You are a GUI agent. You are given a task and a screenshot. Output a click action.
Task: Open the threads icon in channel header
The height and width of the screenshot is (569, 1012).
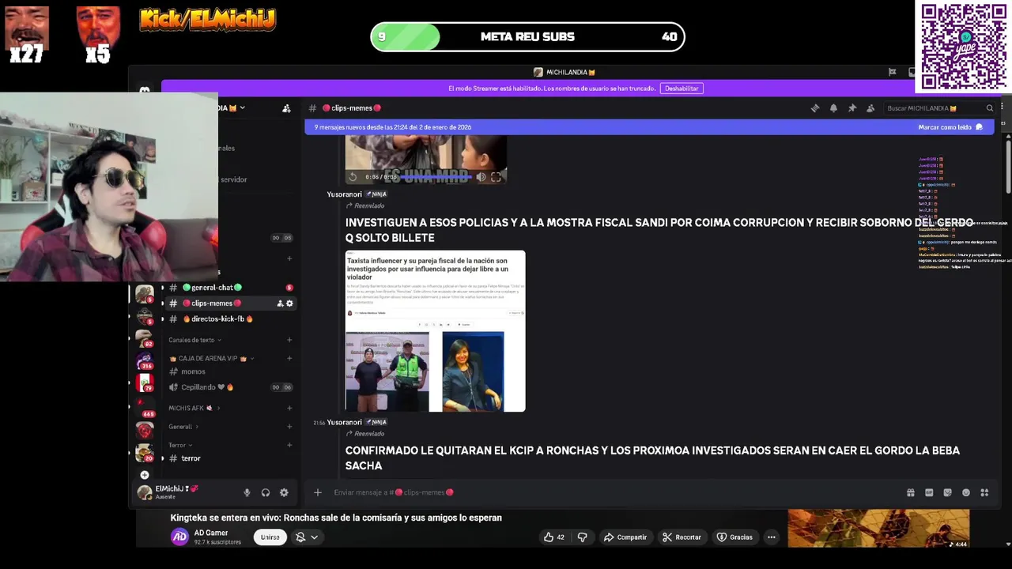815,108
